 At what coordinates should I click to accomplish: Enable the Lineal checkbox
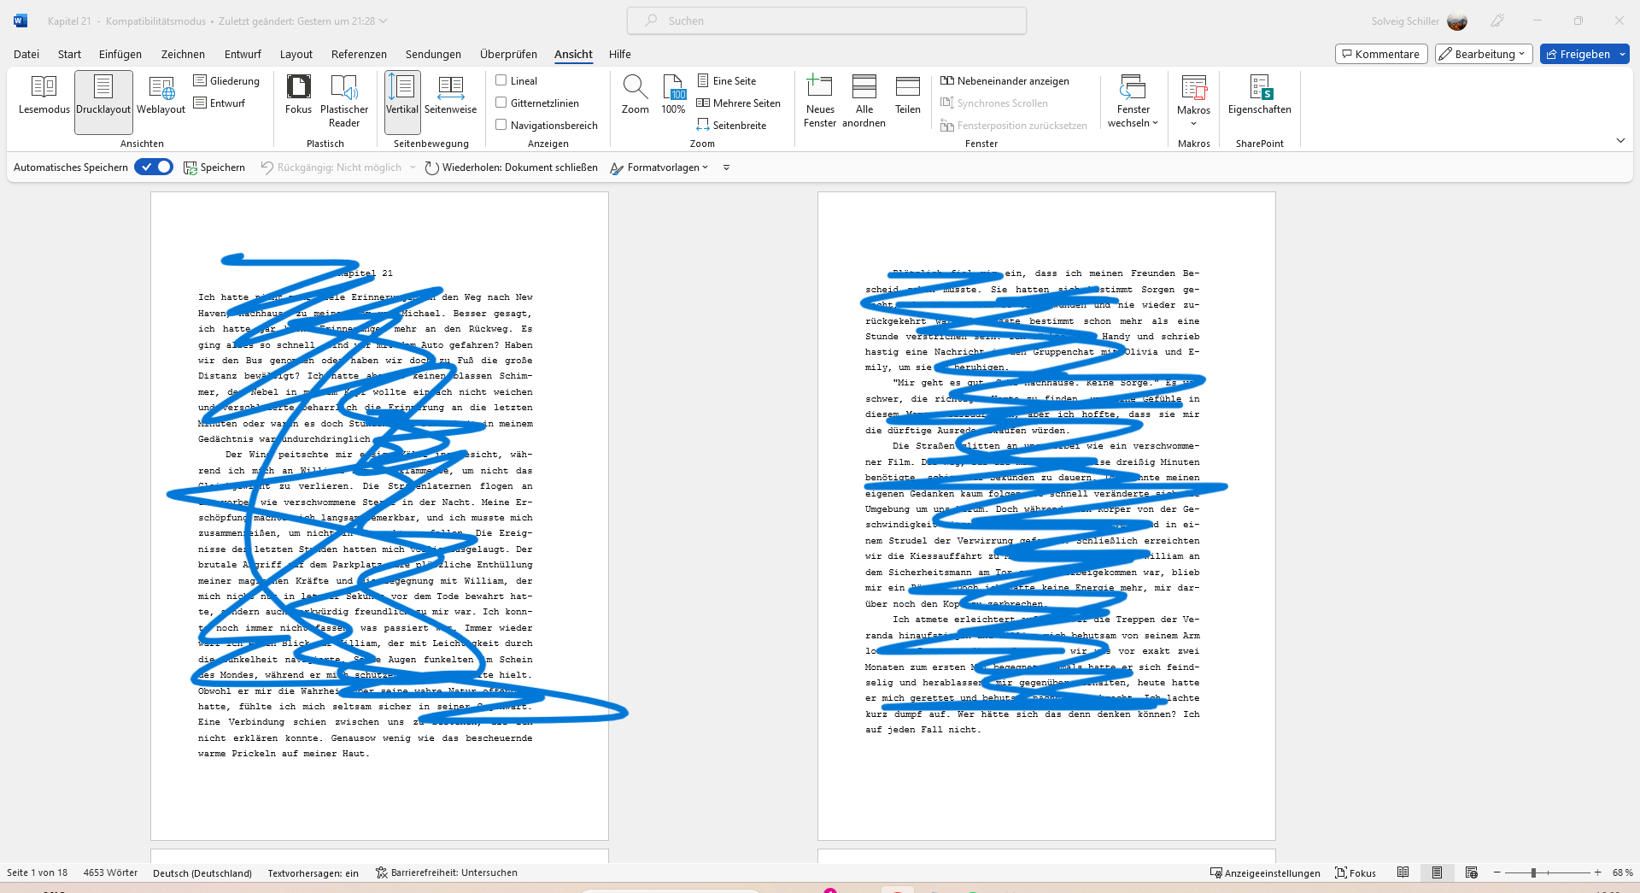(501, 80)
